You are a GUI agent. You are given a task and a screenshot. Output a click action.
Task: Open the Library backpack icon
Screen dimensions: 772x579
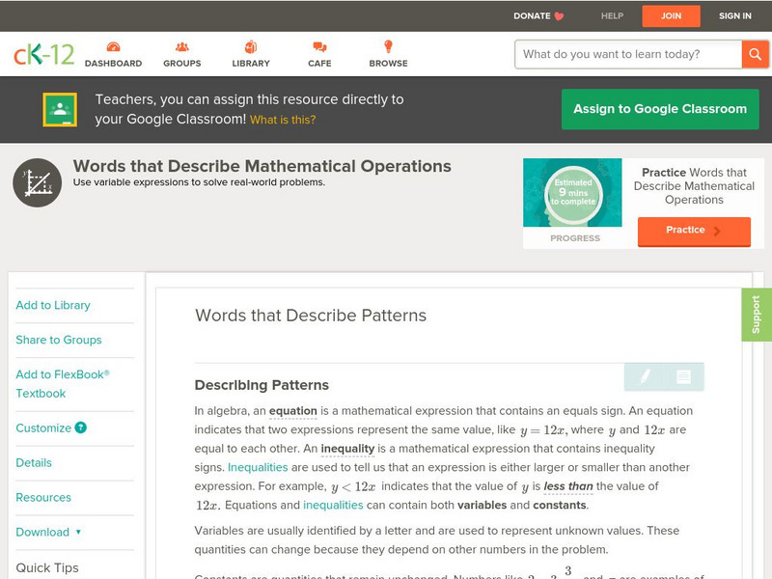tap(251, 46)
